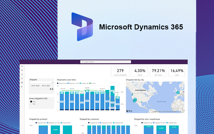This screenshot has width=214, height=134.
Task: Select the 279 Lines shipped card
Action: pyautogui.click(x=120, y=71)
